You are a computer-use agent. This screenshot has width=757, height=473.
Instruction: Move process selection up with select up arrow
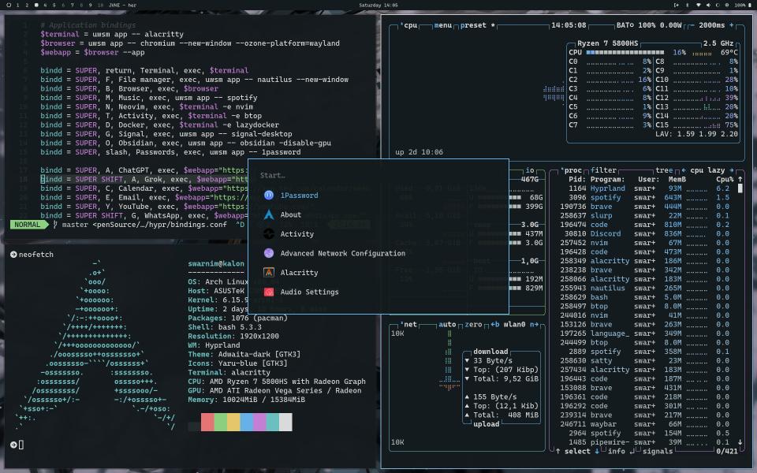point(558,451)
